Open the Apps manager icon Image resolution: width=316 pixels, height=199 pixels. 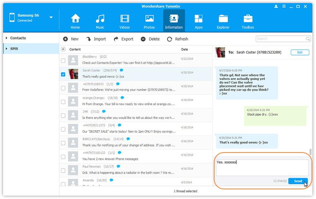click(x=199, y=19)
